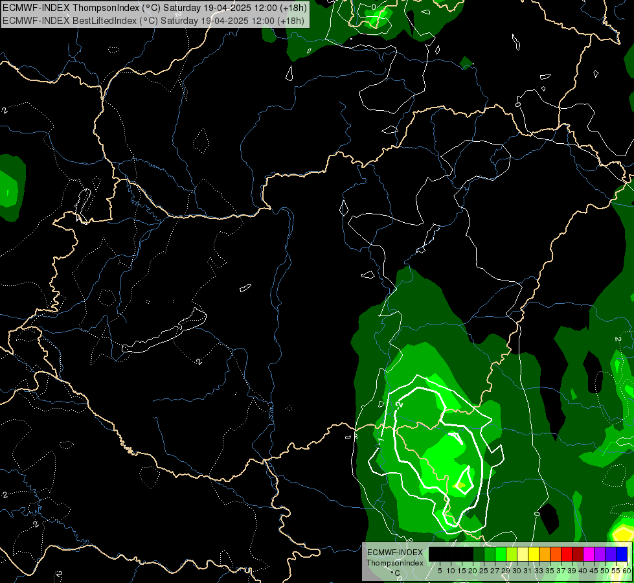Viewport: 634px width, 583px height.
Task: Pick the pure yellow 31–33 legend swatch
Action: tap(534, 554)
